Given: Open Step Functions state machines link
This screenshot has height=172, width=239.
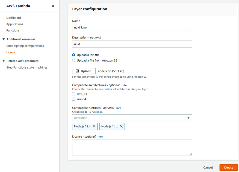Looking at the screenshot, I should 27,68.
